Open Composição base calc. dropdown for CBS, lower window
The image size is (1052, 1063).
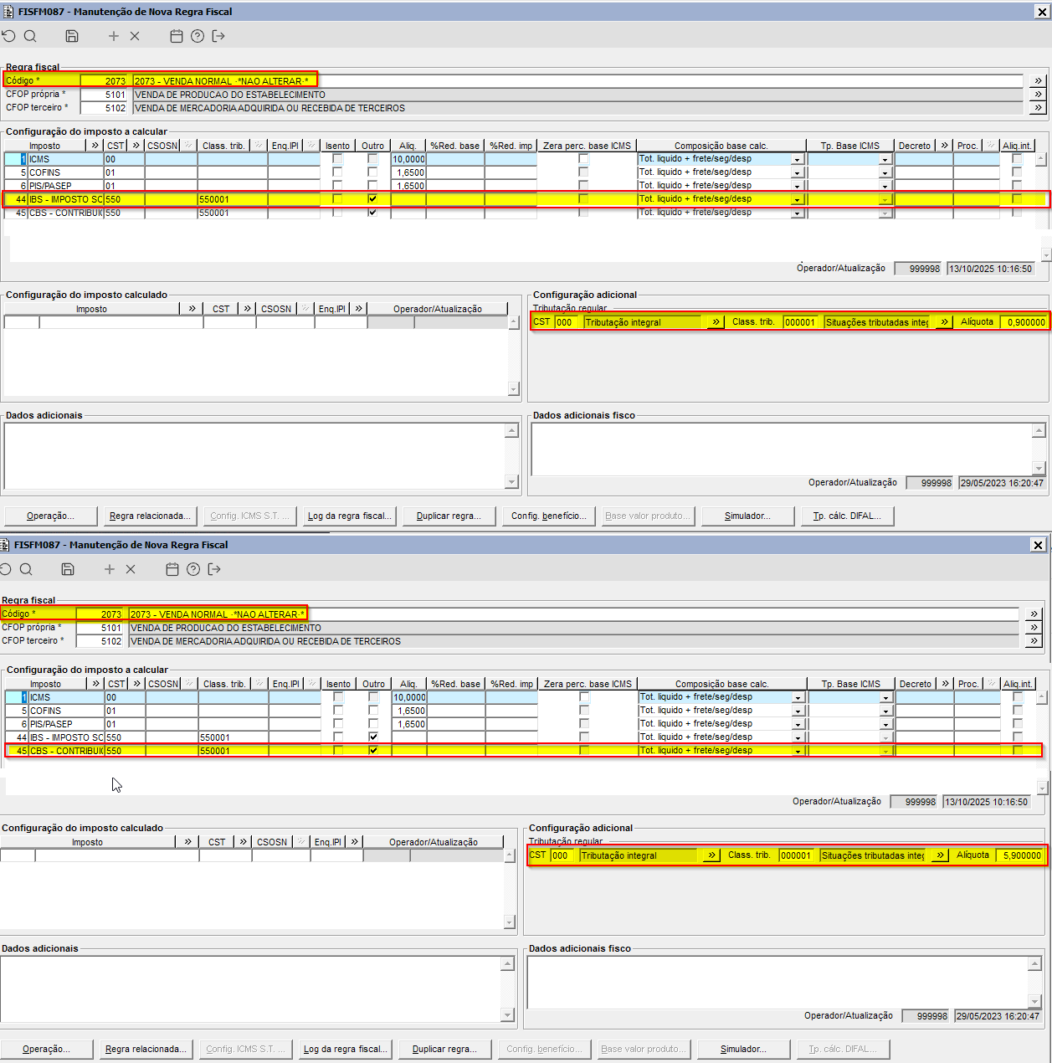point(798,751)
